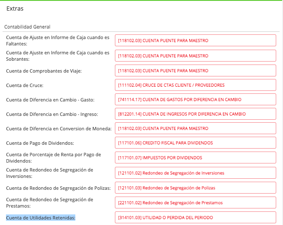The image size is (283, 225).
Task: Click the Cuenta de Pago de Dividendos label
Action: point(40,143)
